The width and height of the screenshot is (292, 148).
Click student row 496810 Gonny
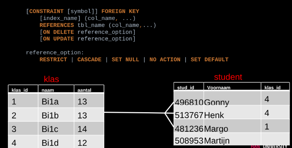[x=202, y=102]
